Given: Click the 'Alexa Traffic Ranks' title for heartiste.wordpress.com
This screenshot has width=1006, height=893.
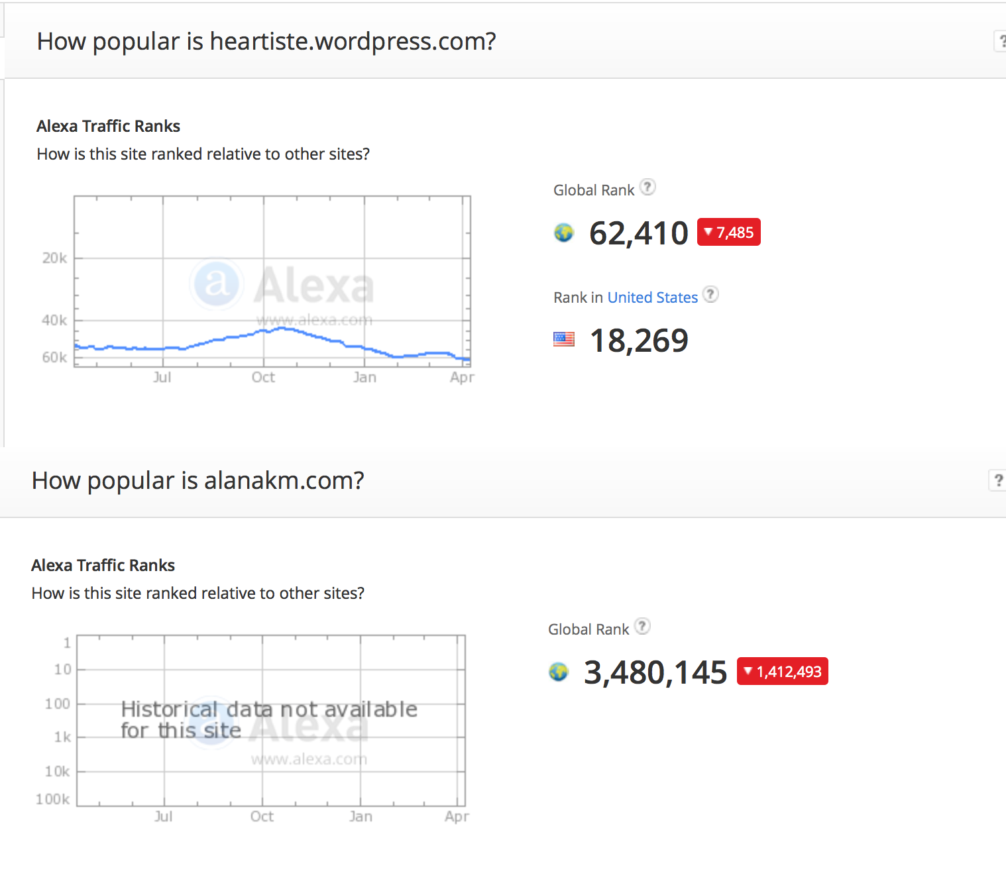Looking at the screenshot, I should [x=109, y=126].
